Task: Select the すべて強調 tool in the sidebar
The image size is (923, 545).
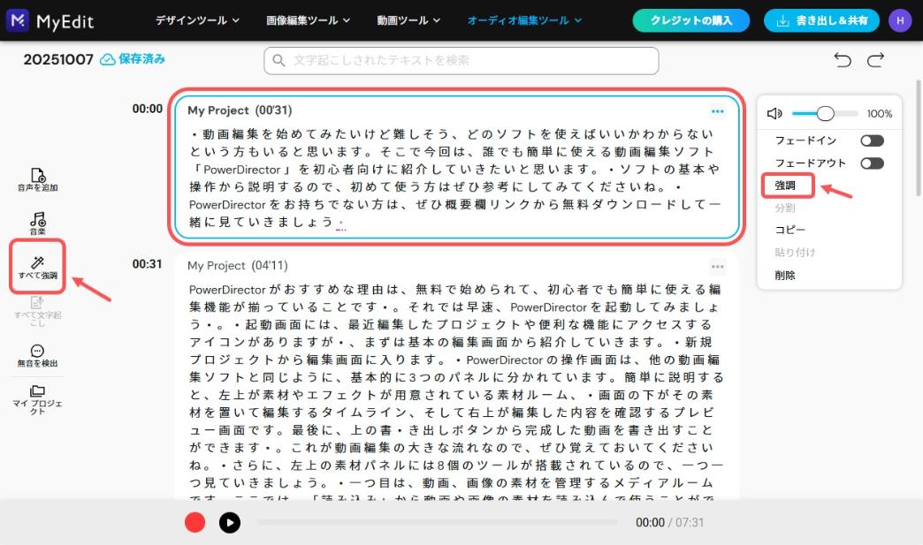Action: [38, 267]
